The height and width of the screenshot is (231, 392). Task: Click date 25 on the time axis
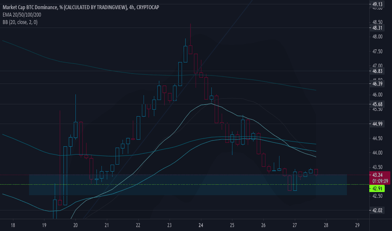tap(232, 225)
